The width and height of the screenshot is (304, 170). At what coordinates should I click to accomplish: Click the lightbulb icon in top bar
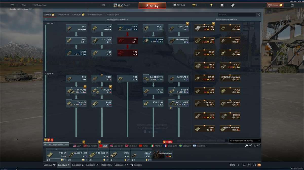(x=211, y=5)
